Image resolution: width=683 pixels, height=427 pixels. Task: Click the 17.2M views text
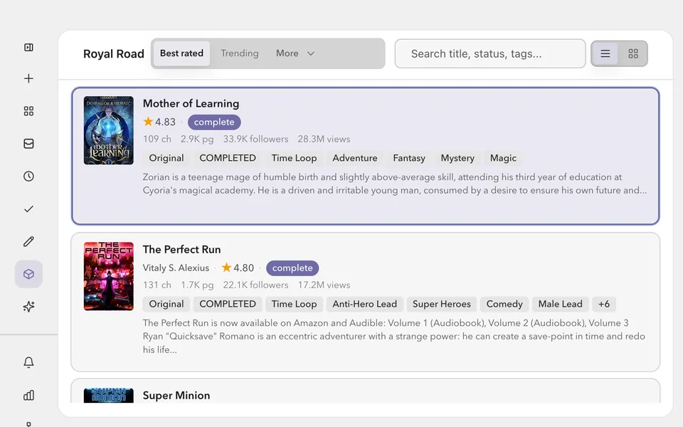point(324,285)
